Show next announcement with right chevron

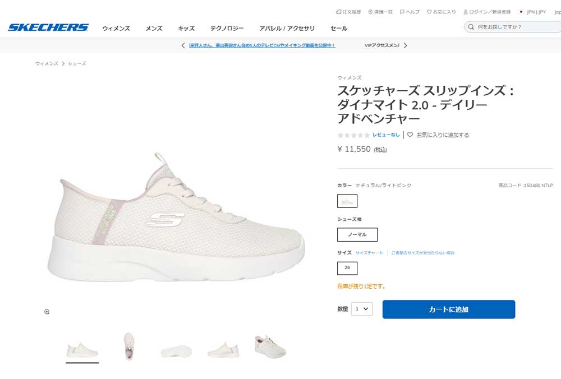point(406,45)
